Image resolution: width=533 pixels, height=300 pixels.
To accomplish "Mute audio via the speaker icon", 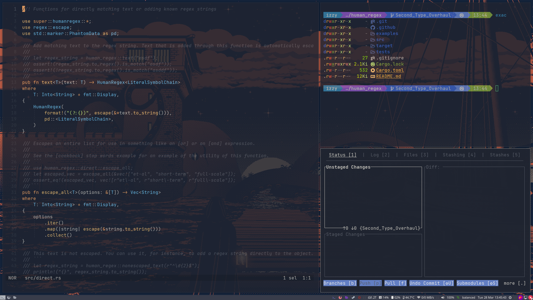I will coord(443,297).
